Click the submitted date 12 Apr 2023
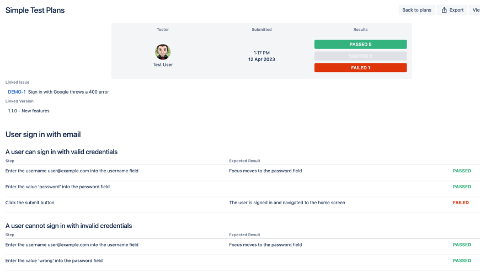 pyautogui.click(x=262, y=59)
